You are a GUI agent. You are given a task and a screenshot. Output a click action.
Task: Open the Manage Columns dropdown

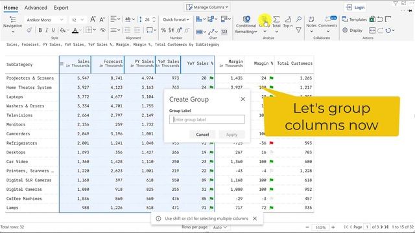pos(207,7)
